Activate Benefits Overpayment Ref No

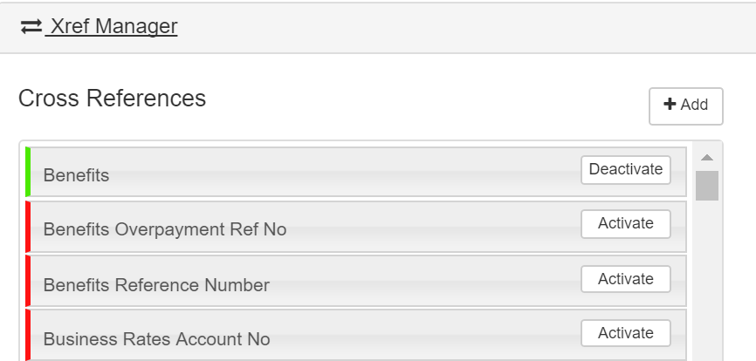625,224
